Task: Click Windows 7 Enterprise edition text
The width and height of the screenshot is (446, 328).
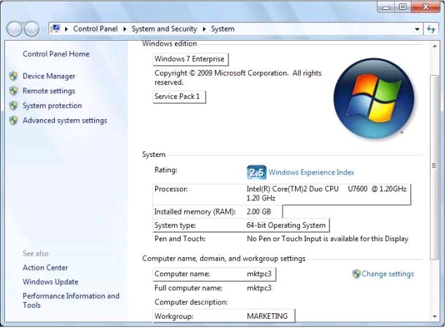Action: 190,59
